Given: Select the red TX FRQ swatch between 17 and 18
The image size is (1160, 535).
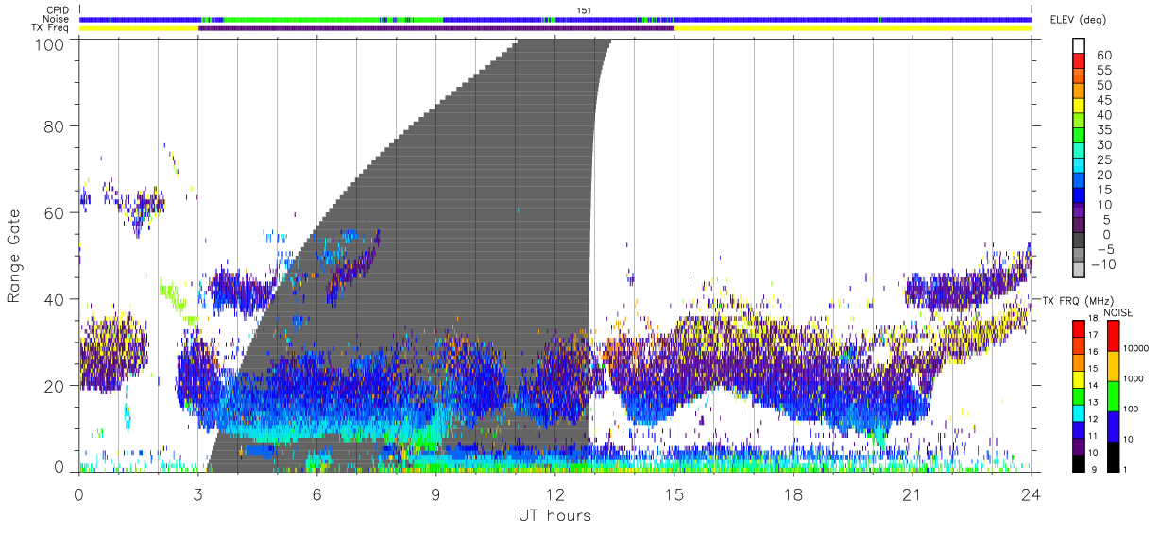Looking at the screenshot, I should tap(1079, 328).
